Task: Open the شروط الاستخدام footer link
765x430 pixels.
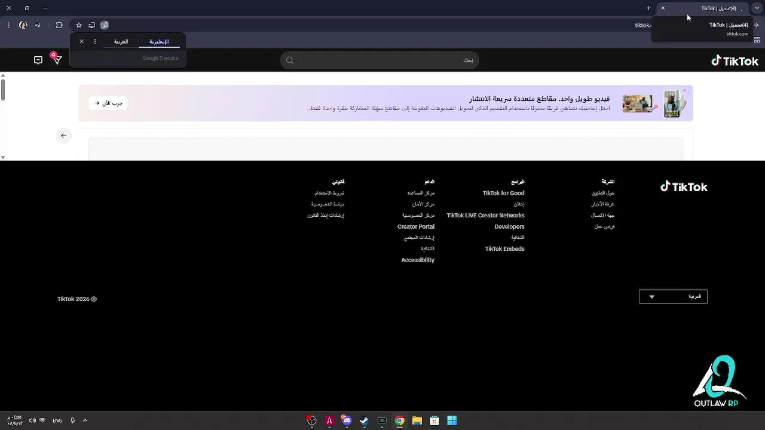Action: (x=330, y=193)
